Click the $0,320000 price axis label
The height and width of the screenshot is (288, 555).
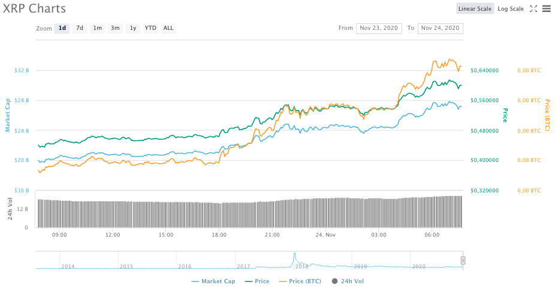point(484,191)
